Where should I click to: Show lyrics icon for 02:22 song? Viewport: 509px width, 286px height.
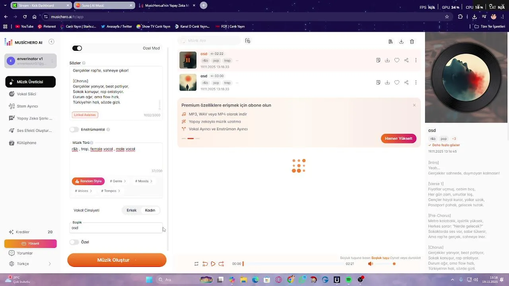pos(378,60)
